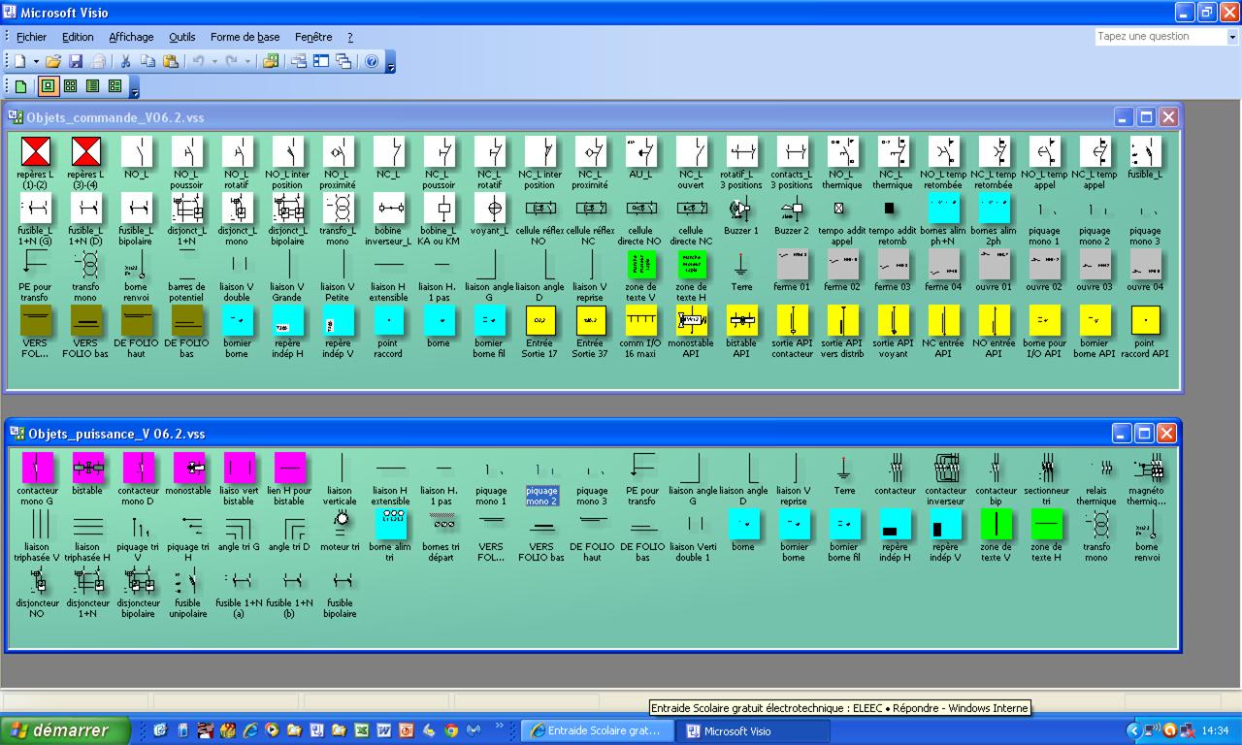
Task: Open the Forme de base menu
Action: point(245,37)
